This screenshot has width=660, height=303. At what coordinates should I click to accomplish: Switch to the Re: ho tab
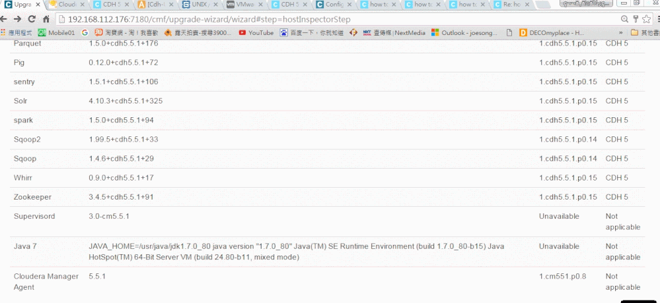point(510,5)
